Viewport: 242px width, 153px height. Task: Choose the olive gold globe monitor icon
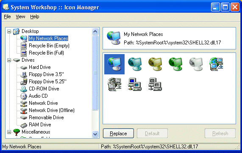click(155, 64)
